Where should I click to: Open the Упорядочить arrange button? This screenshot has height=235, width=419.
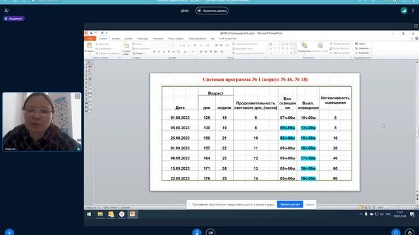point(304,48)
